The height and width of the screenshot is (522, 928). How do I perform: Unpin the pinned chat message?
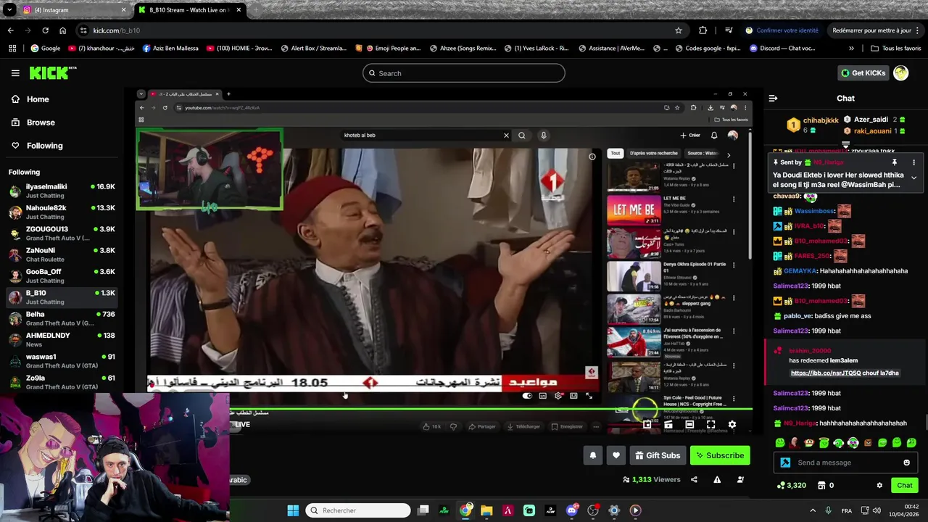click(x=894, y=162)
